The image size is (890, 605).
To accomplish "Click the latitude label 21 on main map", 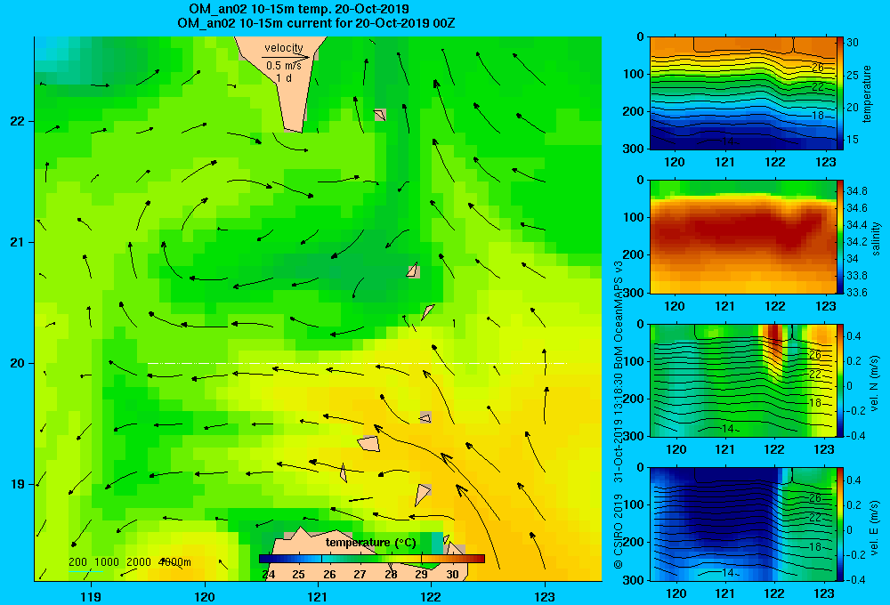I will pyautogui.click(x=17, y=242).
